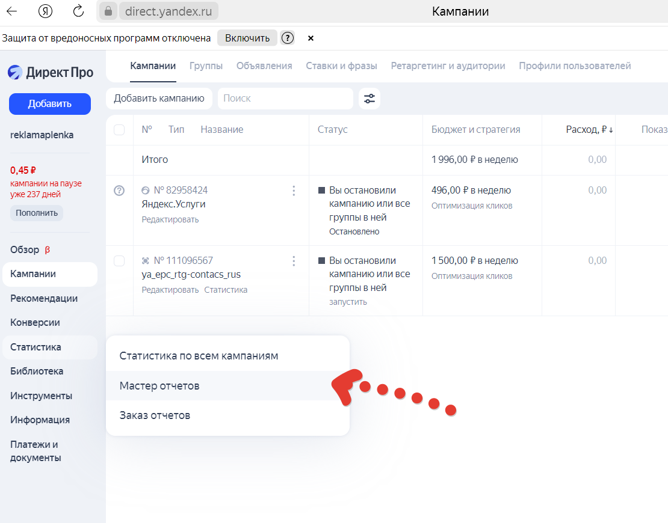
Task: Click the reklamaplenka account name
Action: (42, 135)
